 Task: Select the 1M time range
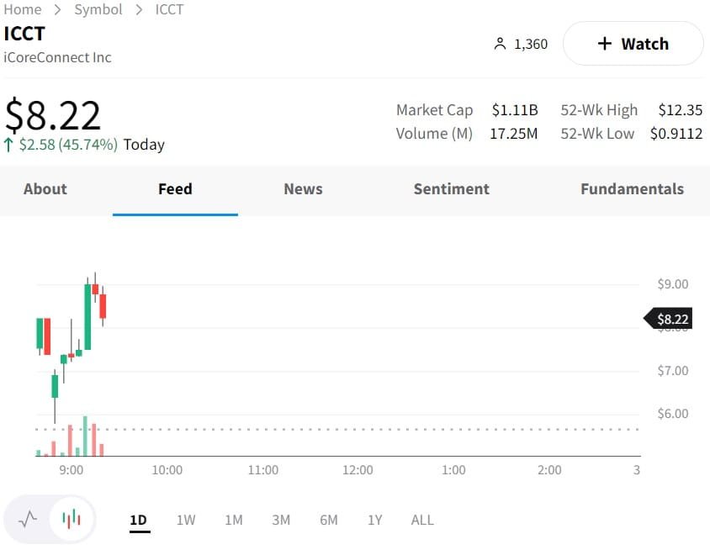click(233, 520)
